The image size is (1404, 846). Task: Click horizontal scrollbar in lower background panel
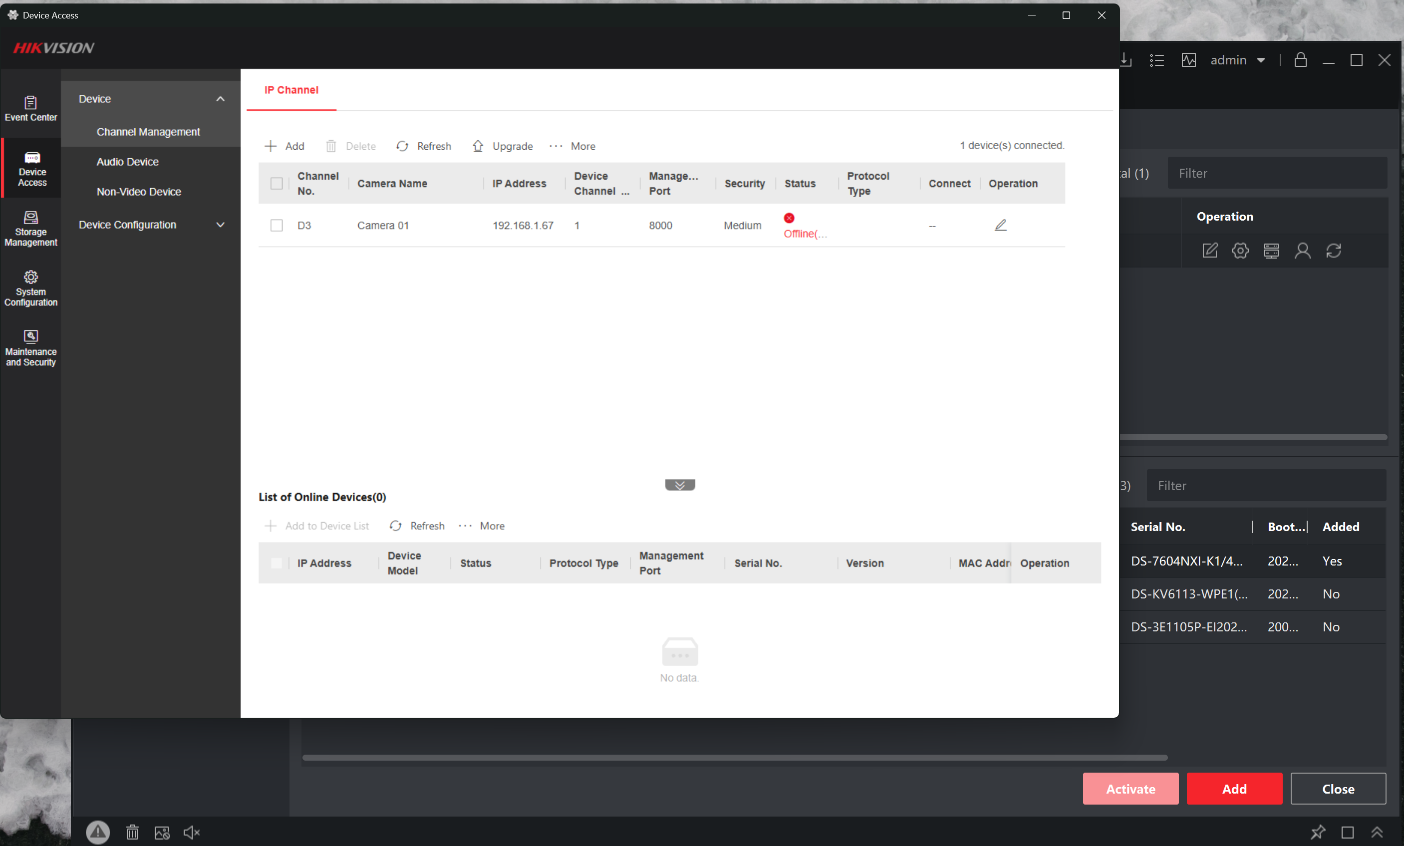click(735, 757)
